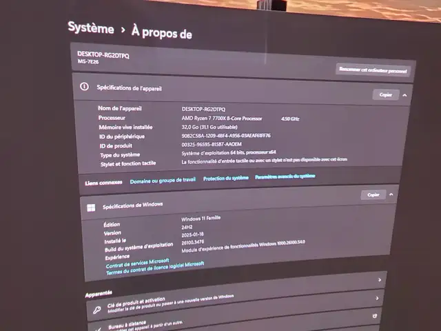This screenshot has height=331, width=441.
Task: Open the Protection du système link
Action: coord(226,178)
